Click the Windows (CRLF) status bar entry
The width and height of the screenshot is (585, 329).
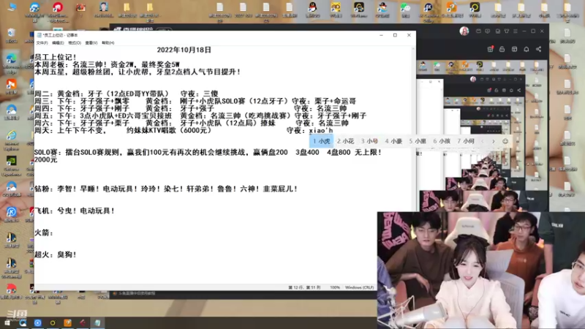359,287
